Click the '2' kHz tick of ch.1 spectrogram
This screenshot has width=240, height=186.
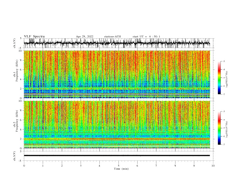21,89
